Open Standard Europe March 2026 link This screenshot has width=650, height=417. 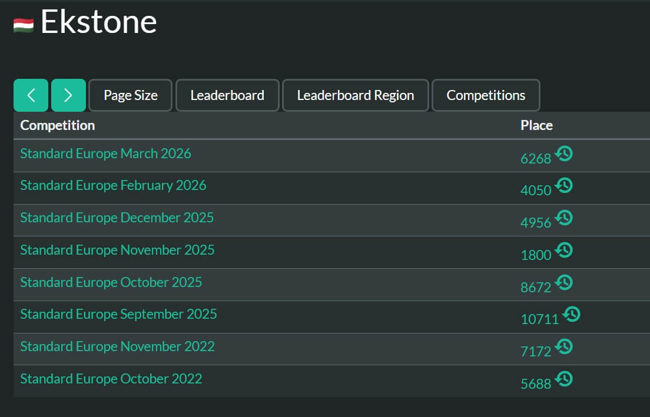pyautogui.click(x=105, y=154)
